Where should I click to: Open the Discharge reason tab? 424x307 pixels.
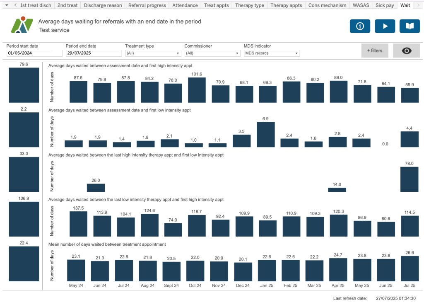[103, 5]
